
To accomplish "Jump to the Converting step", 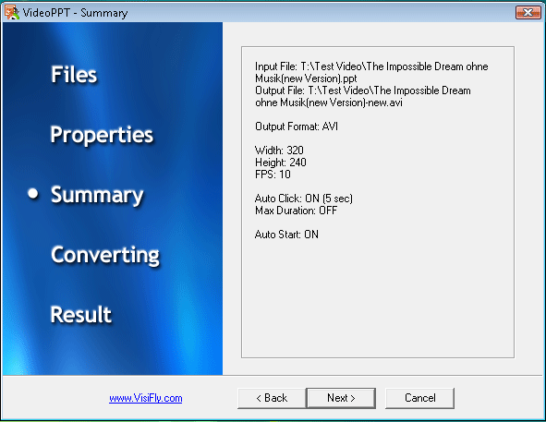I will tap(105, 255).
